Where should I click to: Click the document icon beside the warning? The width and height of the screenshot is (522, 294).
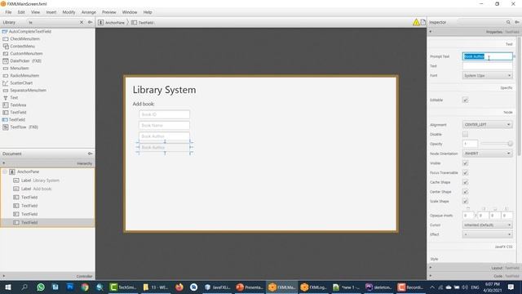pos(423,22)
